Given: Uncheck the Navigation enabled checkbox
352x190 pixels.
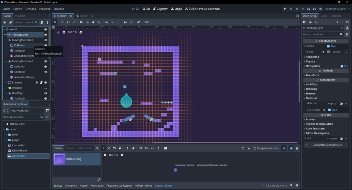Looking at the screenshot, I should pos(342,66).
